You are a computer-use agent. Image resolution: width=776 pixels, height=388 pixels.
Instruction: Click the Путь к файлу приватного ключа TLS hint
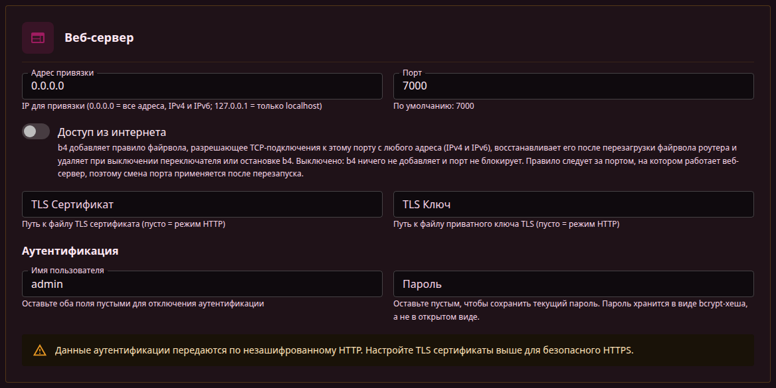pos(506,224)
